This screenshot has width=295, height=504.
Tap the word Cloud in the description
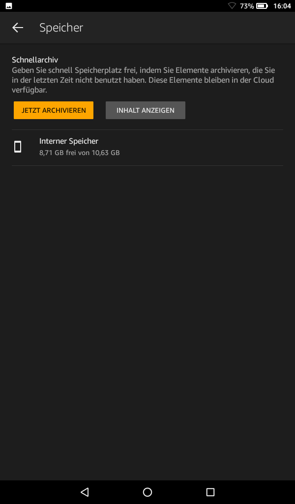point(264,80)
